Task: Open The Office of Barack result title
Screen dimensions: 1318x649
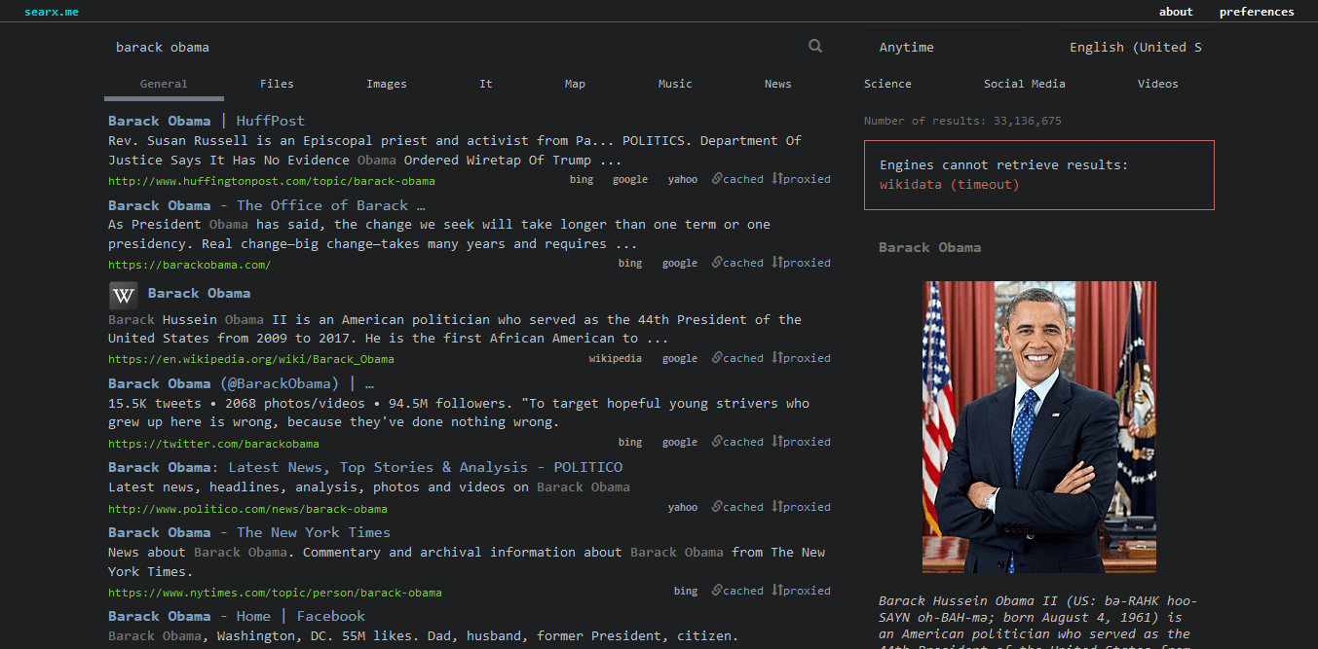Action: pyautogui.click(x=267, y=205)
